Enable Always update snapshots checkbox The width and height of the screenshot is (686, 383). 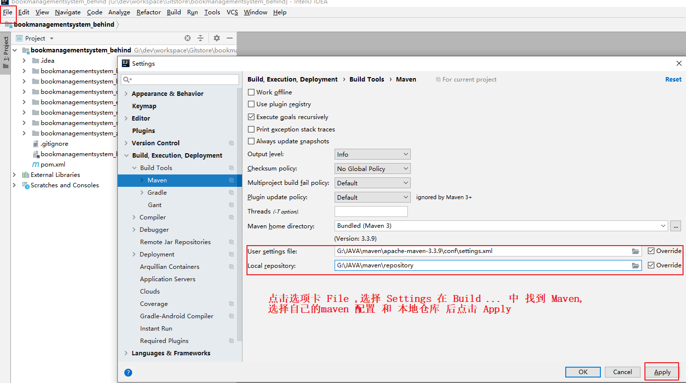[x=251, y=141]
